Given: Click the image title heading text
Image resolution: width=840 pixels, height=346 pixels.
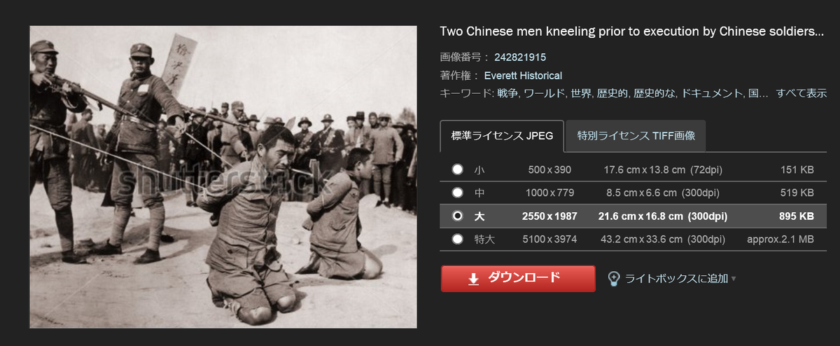Looking at the screenshot, I should click(x=631, y=32).
